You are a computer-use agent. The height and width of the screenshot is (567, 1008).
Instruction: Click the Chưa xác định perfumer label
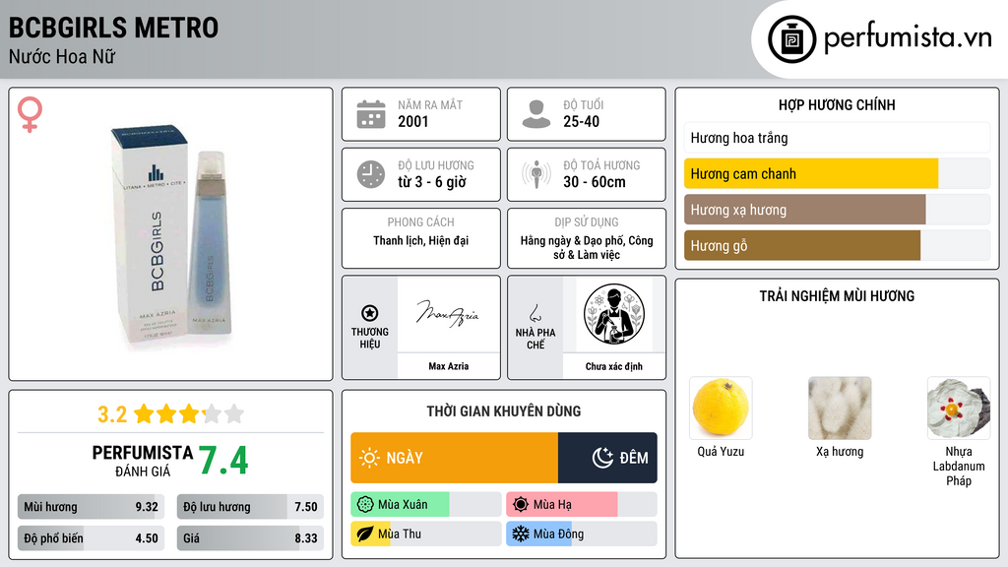click(x=614, y=366)
